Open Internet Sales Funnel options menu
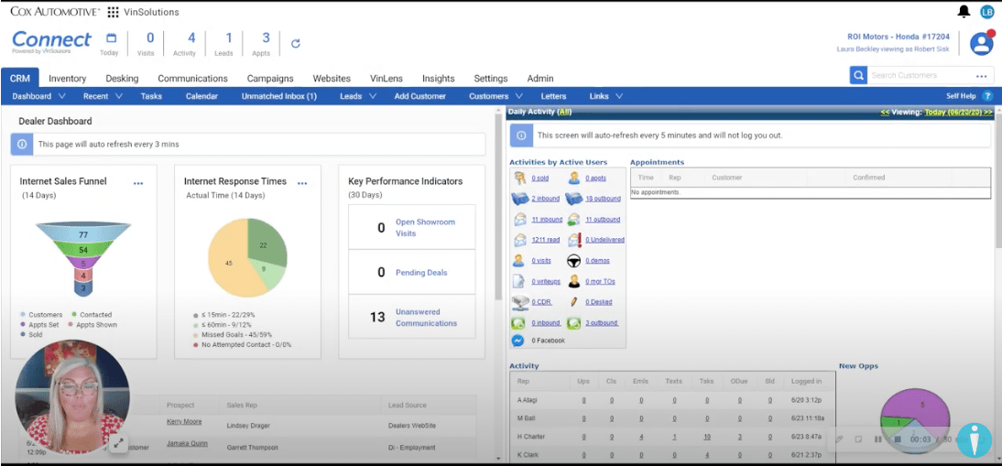 coord(138,184)
